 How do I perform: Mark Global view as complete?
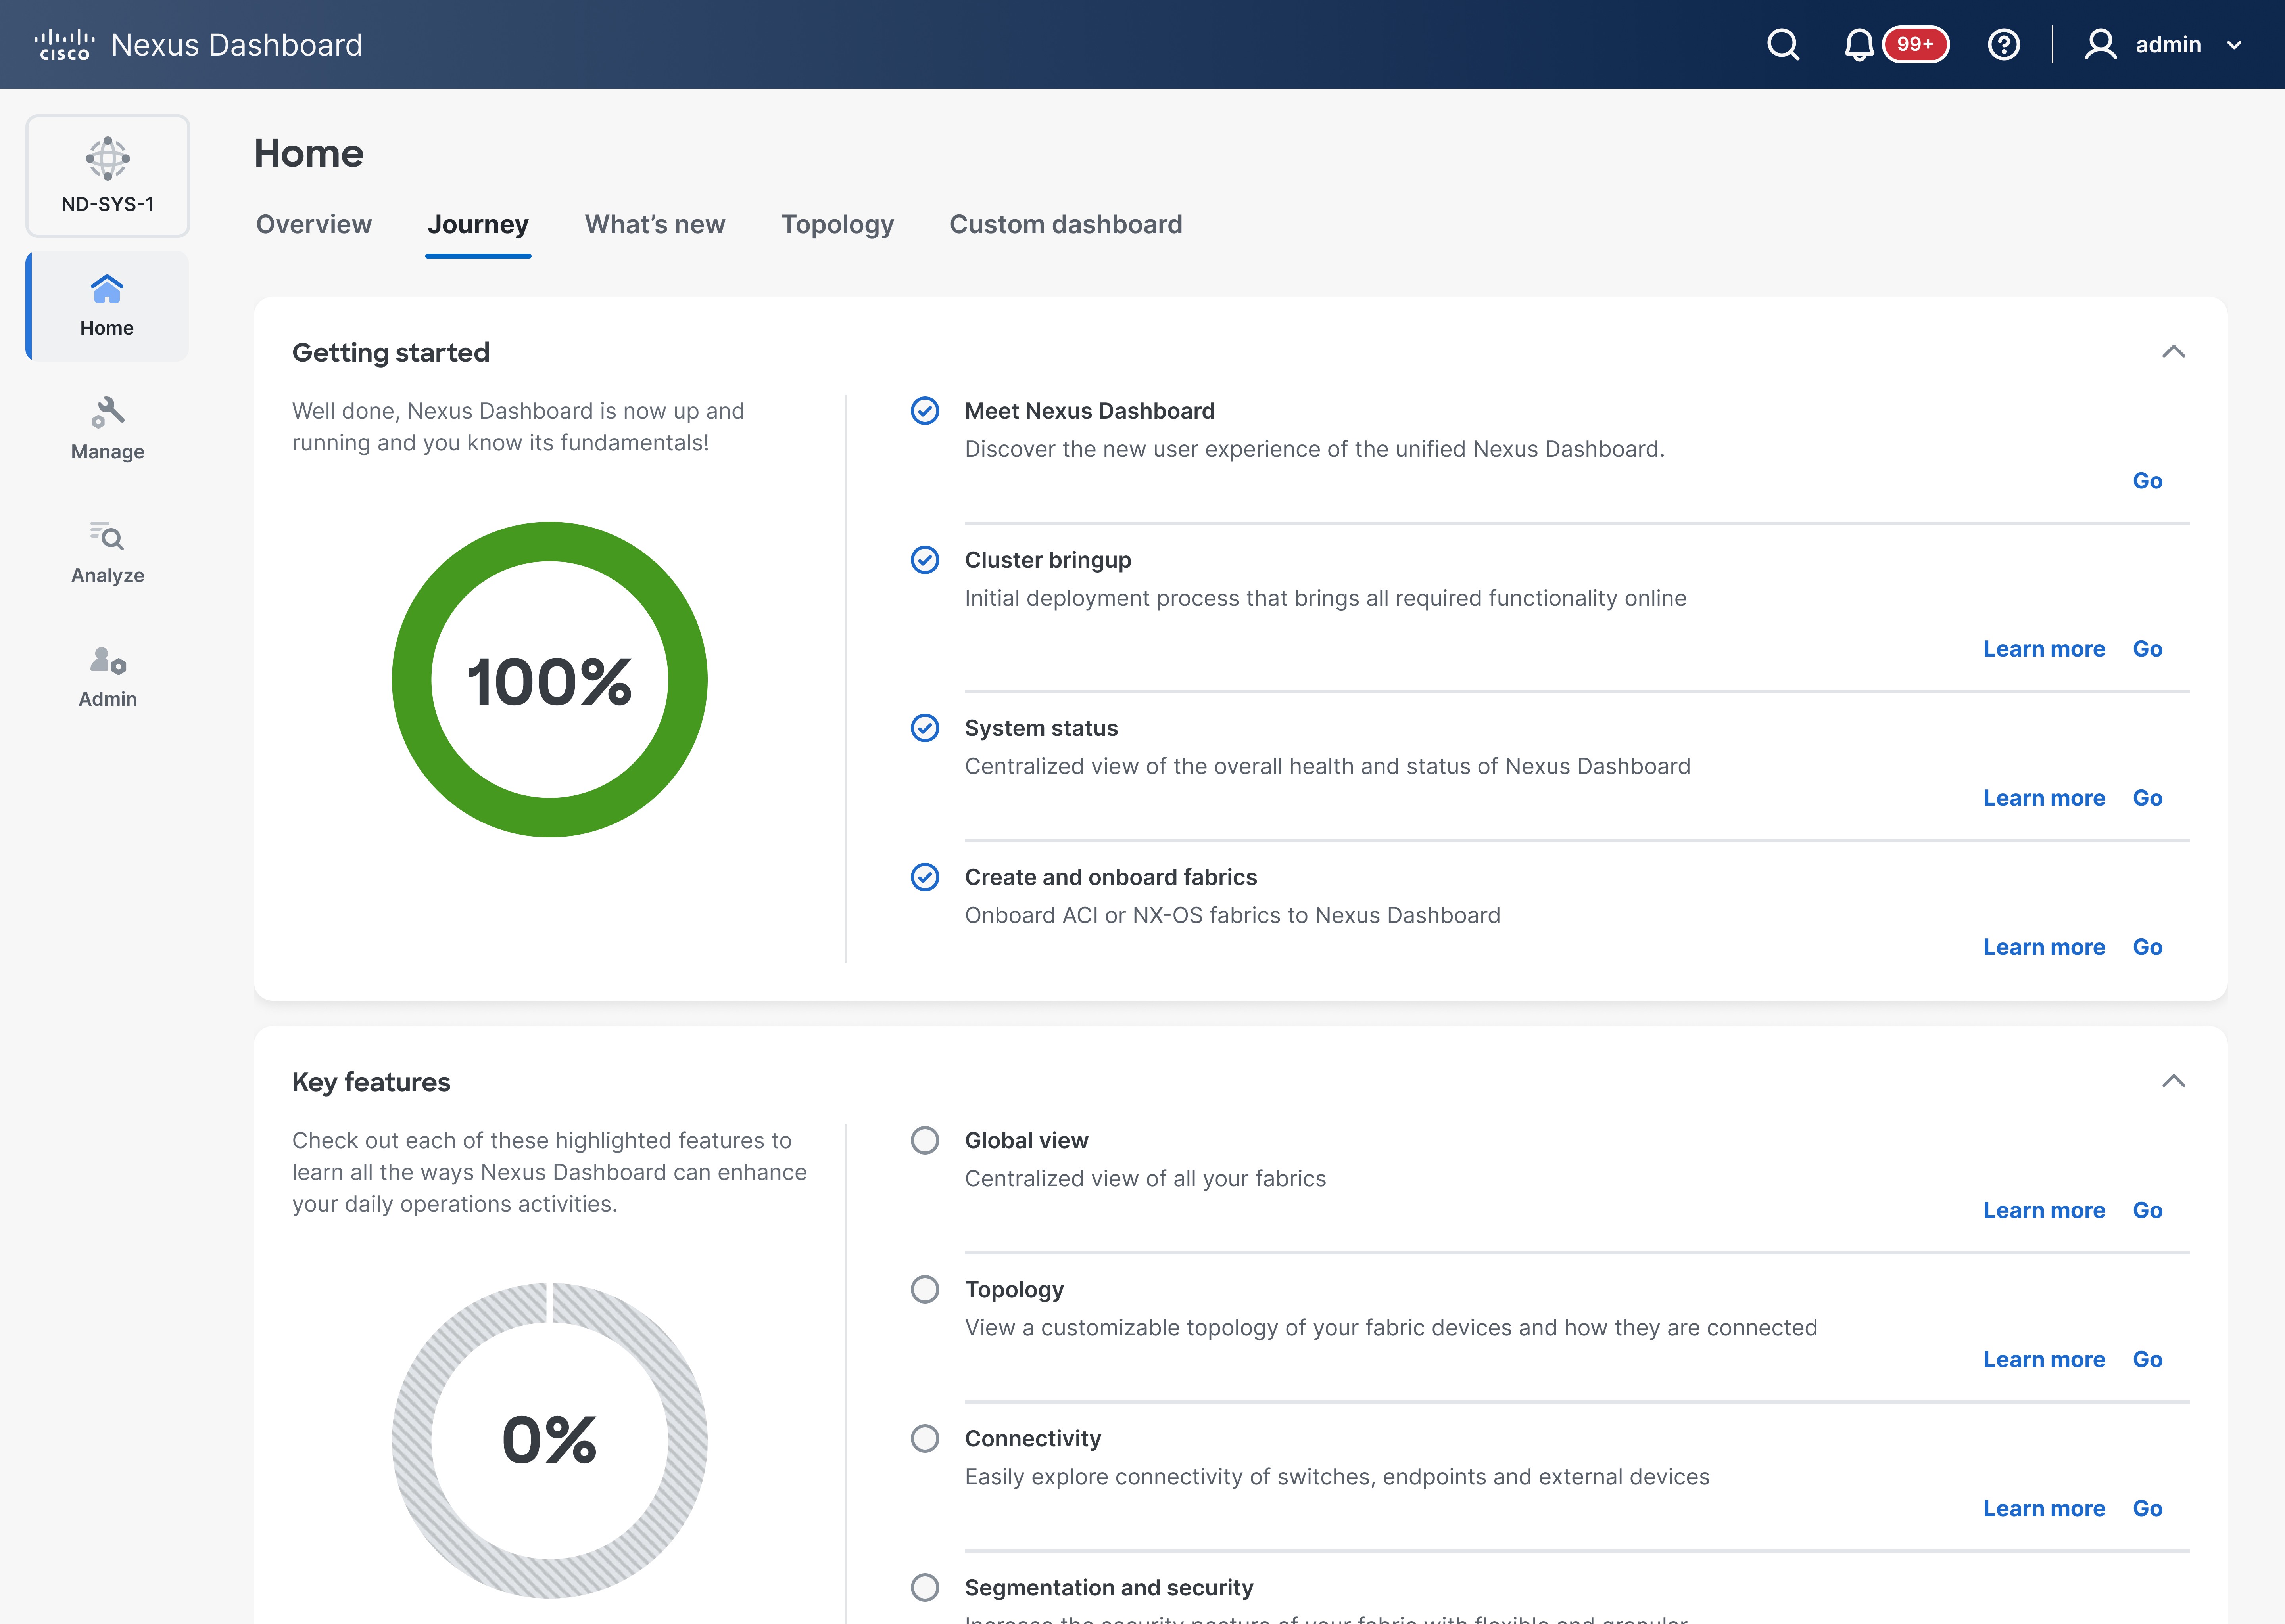point(926,1140)
